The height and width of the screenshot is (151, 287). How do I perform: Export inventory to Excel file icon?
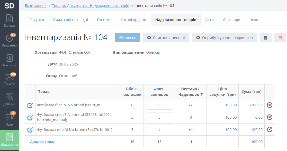click(265, 38)
